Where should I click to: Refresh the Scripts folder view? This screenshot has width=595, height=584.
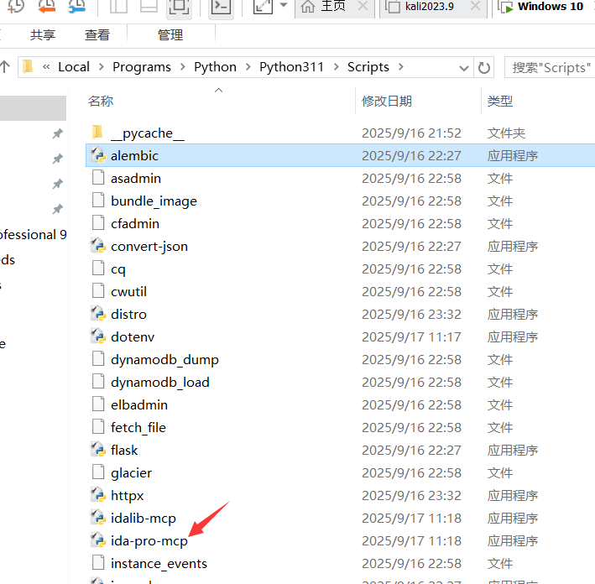click(484, 67)
